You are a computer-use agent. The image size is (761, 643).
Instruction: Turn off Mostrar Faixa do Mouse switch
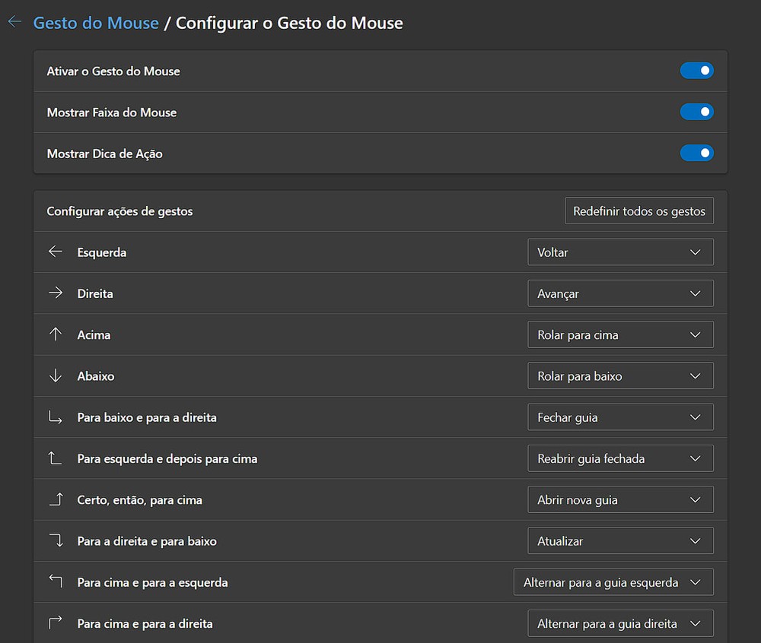696,112
